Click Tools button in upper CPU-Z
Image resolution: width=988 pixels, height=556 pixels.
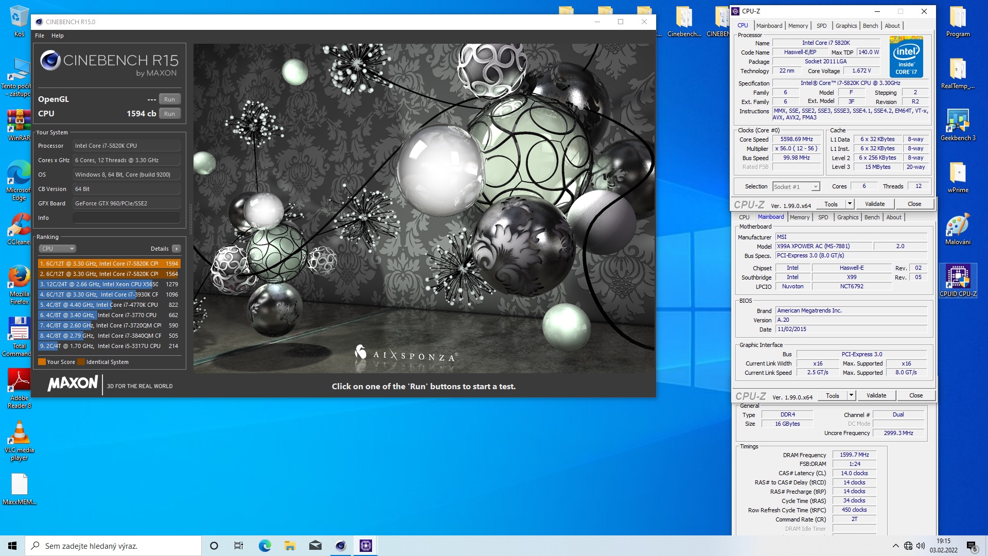click(831, 204)
